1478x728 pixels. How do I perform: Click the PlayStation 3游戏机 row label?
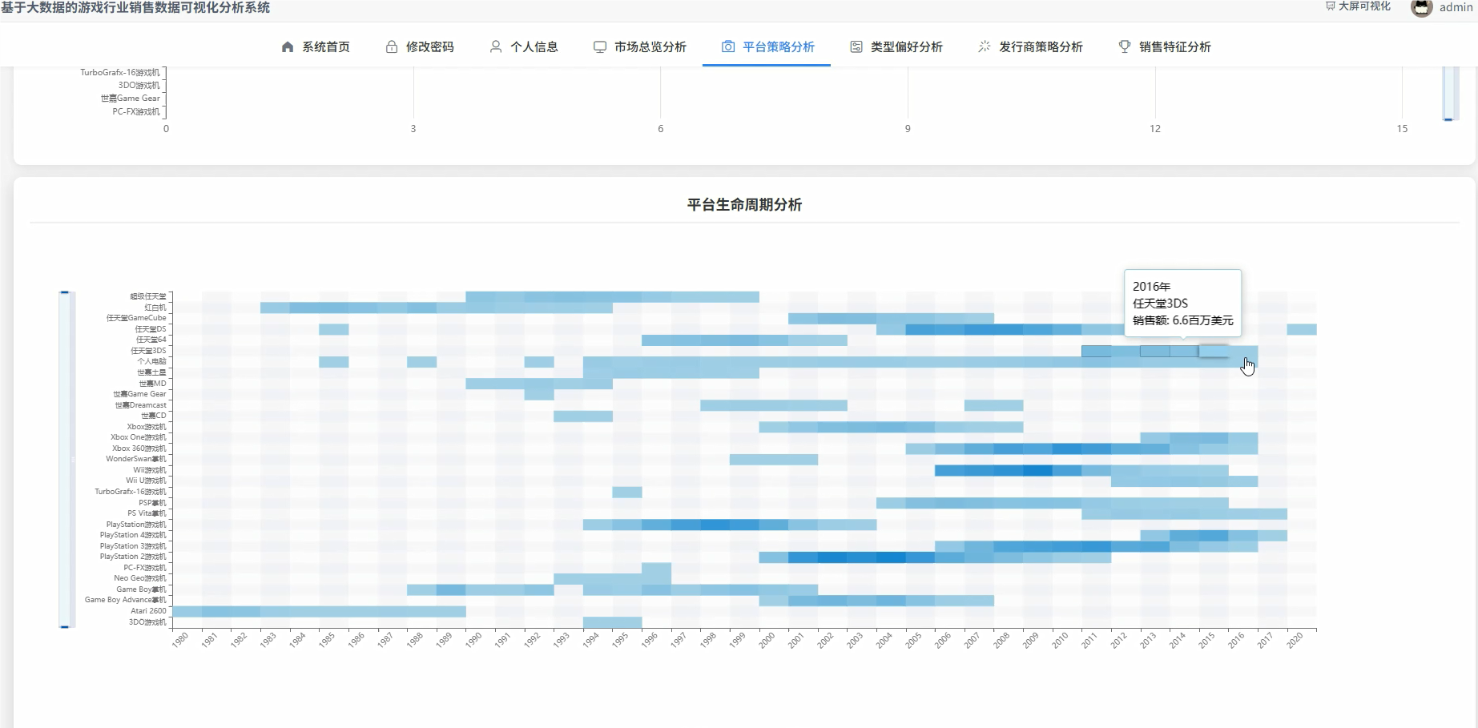(133, 546)
